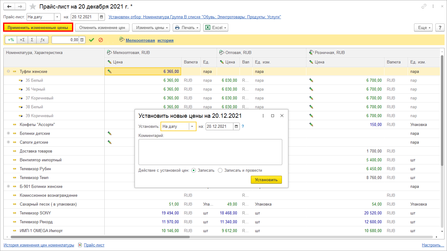Open the calculator in the 0,00 field
447x251 pixels.
82,40
